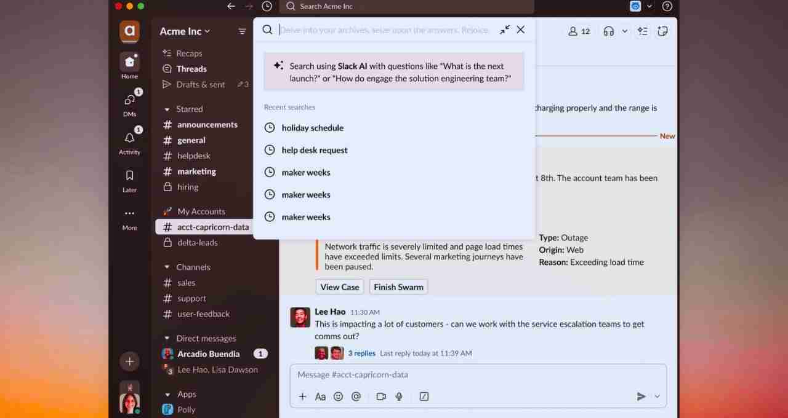Open huddle options dropdown arrow
The height and width of the screenshot is (418, 788).
pyautogui.click(x=625, y=31)
